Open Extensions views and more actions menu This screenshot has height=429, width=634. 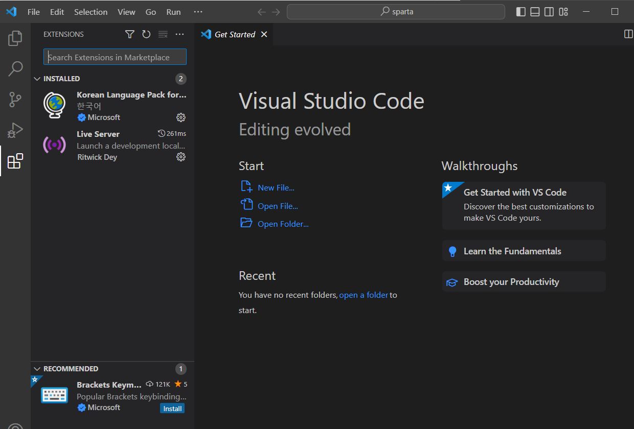click(179, 34)
